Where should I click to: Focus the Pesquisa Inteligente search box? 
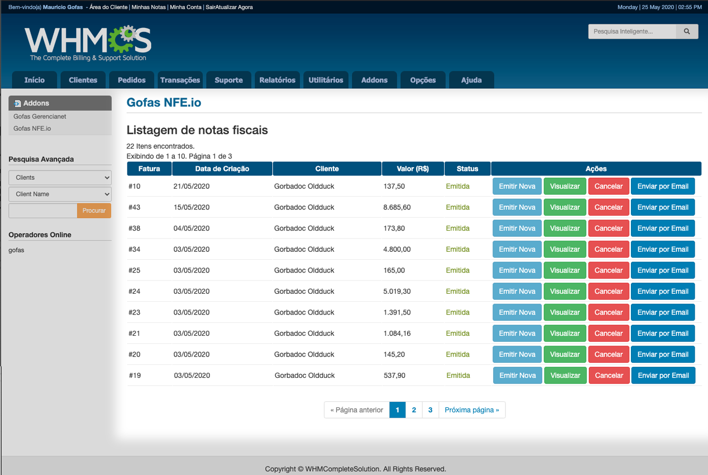tap(632, 32)
